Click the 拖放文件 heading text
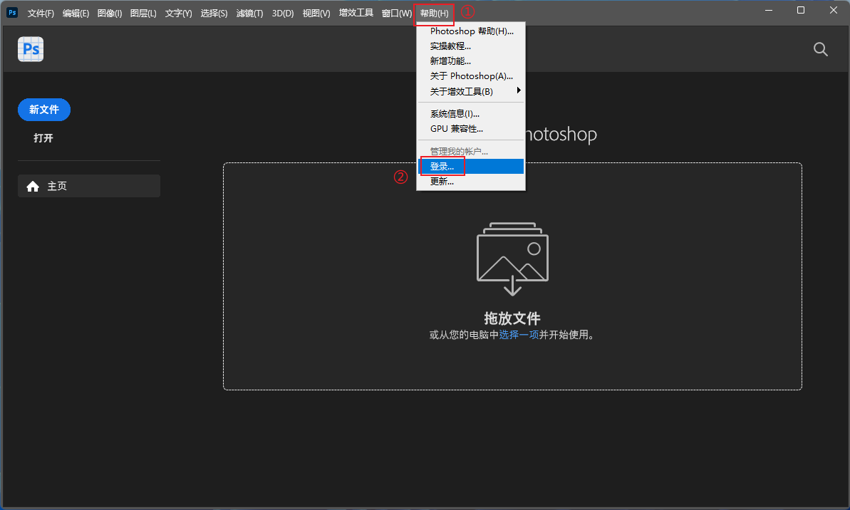 (x=512, y=318)
